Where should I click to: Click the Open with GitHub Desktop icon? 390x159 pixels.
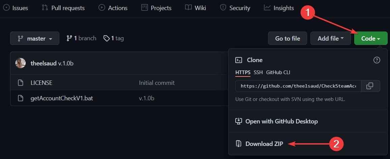[239, 121]
